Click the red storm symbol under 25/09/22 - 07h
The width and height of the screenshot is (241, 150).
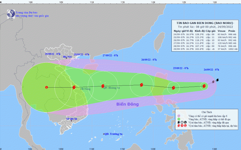(173, 88)
